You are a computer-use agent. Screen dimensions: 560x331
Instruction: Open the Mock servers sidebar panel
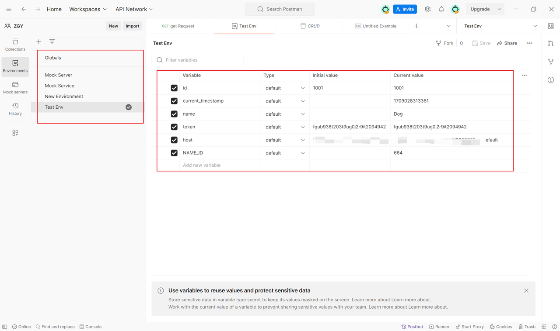[15, 88]
